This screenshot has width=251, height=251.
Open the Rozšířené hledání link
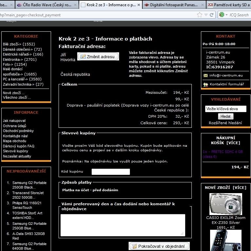point(225,123)
